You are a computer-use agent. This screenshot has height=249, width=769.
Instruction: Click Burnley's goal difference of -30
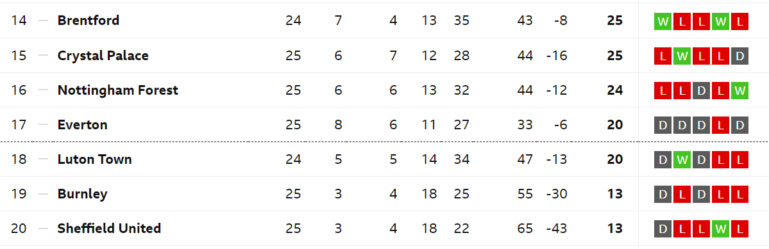coord(557,194)
